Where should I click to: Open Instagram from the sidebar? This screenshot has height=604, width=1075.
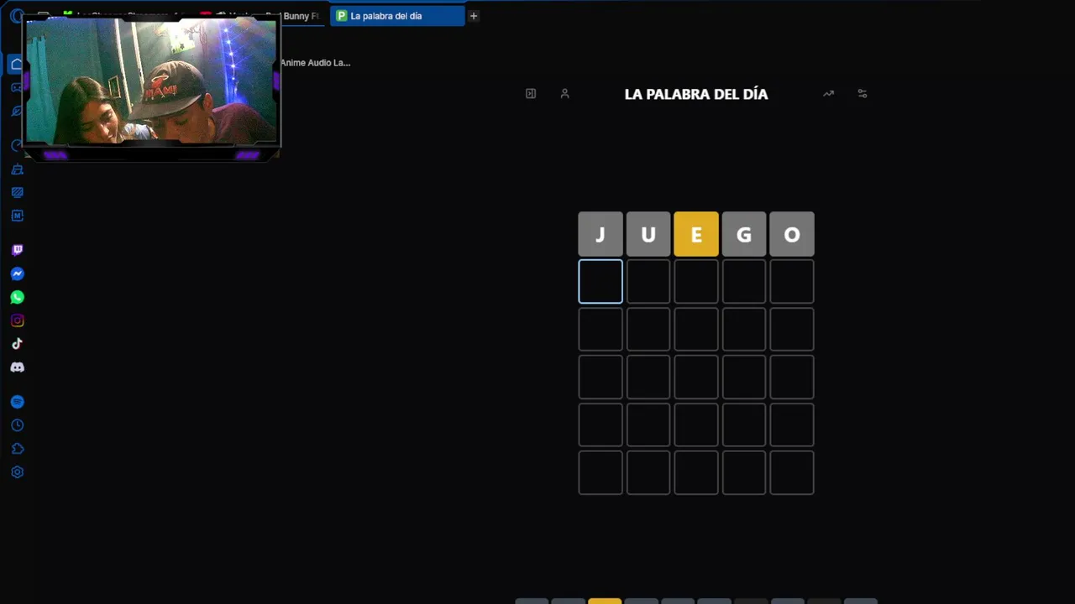coord(17,320)
